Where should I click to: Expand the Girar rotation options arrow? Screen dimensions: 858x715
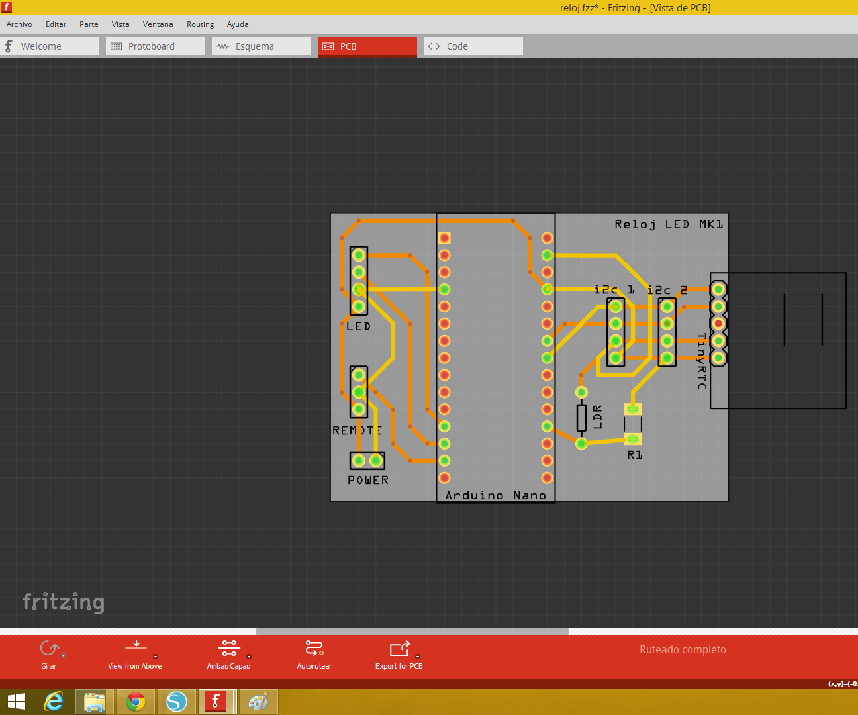[x=64, y=657]
